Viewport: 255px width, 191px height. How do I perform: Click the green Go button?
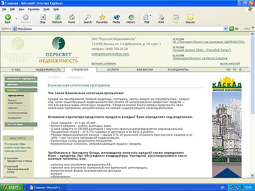234,29
